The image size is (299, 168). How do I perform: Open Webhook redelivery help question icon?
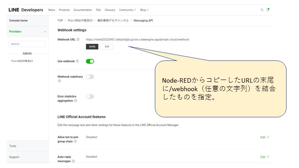(x=60, y=81)
